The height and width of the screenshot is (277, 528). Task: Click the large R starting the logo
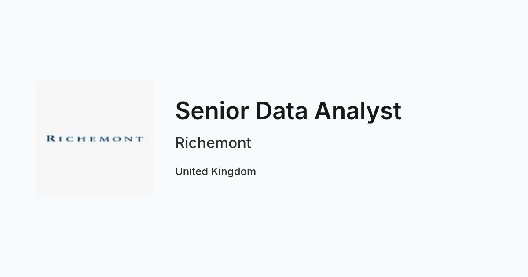click(50, 139)
